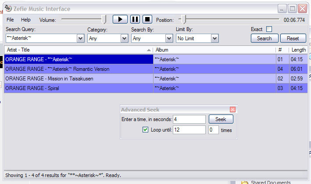311x184 pixels.
Task: Open the File menu
Action: 10,20
